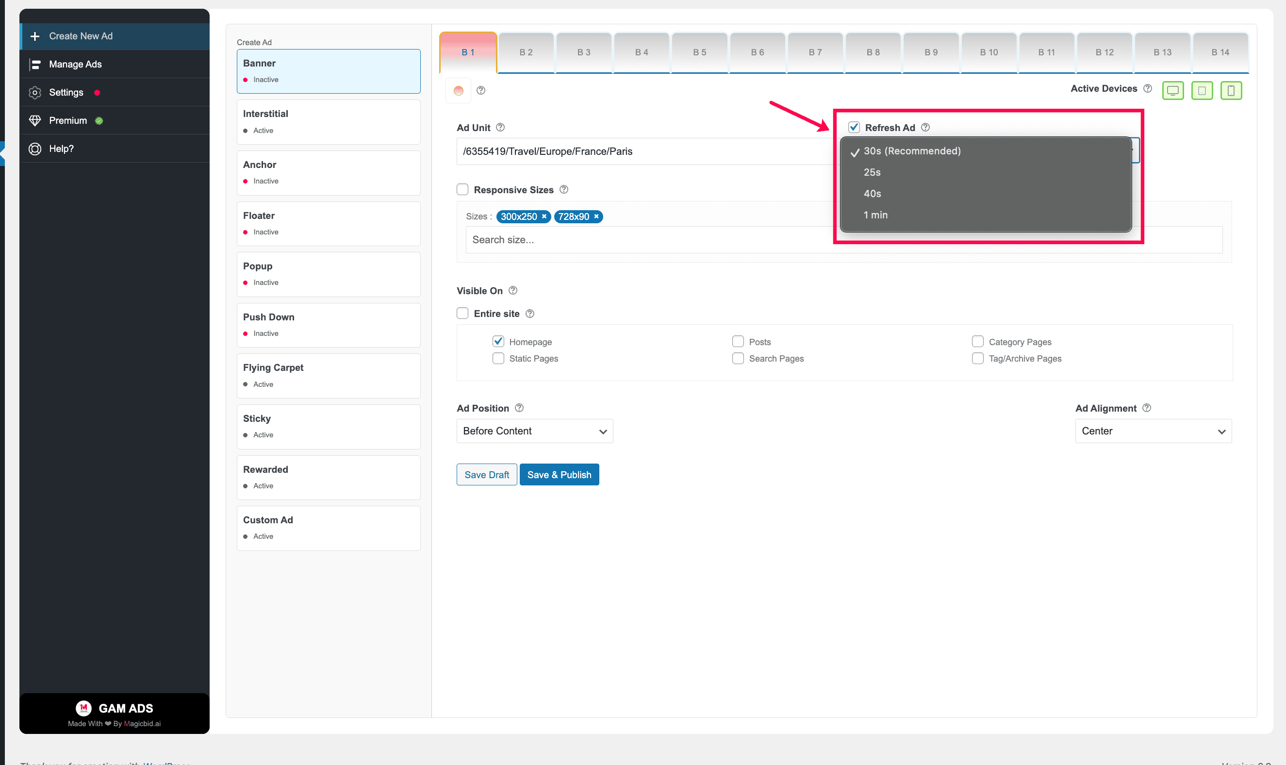Click the Search size input field
The image size is (1286, 765).
pyautogui.click(x=844, y=240)
